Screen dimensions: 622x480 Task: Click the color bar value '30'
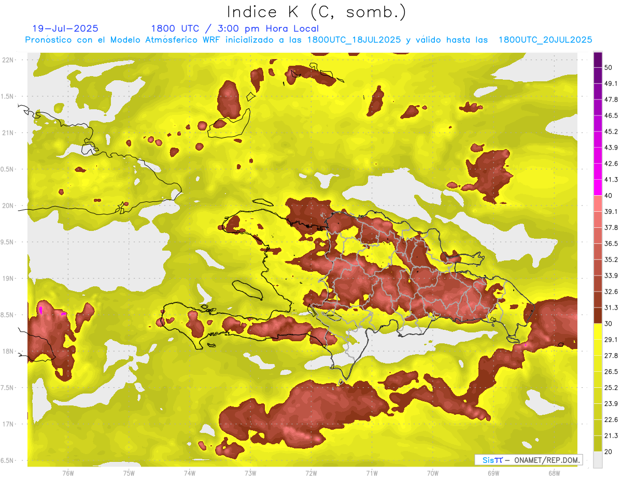(608, 323)
